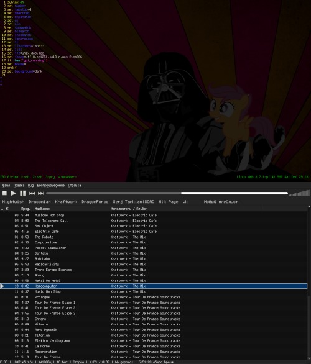
Task: Click the FLAC label in the status bar
Action: (x=4, y=362)
